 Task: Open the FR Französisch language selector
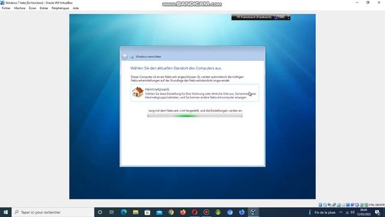click(253, 17)
